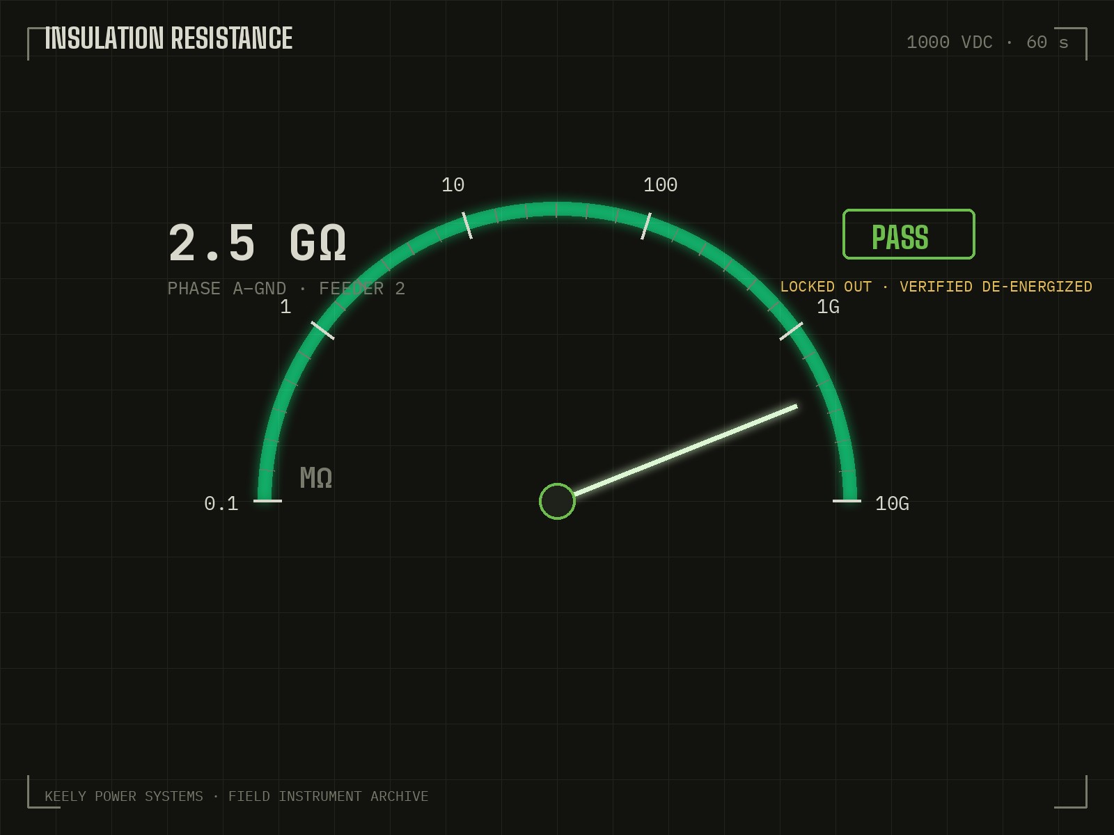Click the 1000 VDC · 60 s label
This screenshot has width=1114, height=835.
[987, 42]
